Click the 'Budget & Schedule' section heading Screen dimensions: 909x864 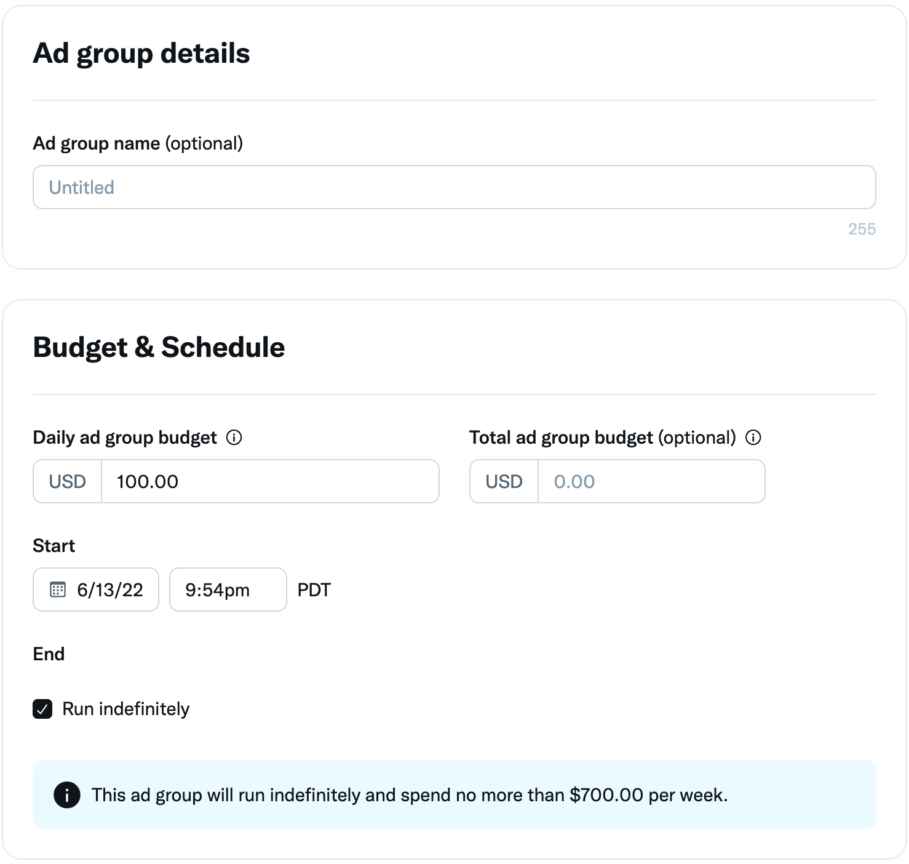click(159, 347)
